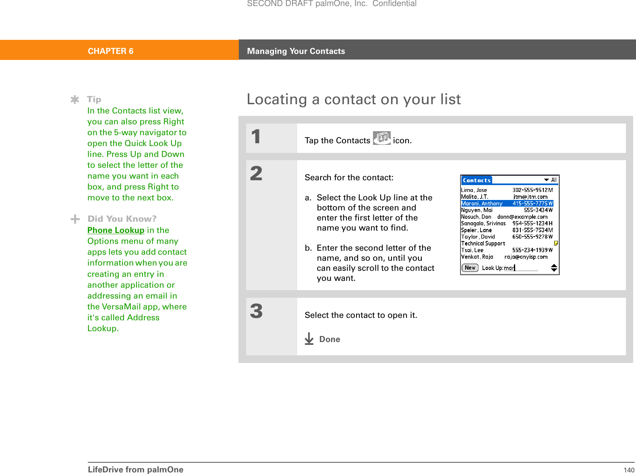This screenshot has width=636, height=474.
Task: Select the Sanagala, Srivinas contact row
Action: (x=507, y=223)
